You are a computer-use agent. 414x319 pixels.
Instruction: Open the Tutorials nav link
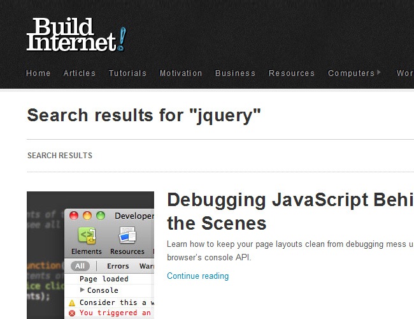point(127,73)
